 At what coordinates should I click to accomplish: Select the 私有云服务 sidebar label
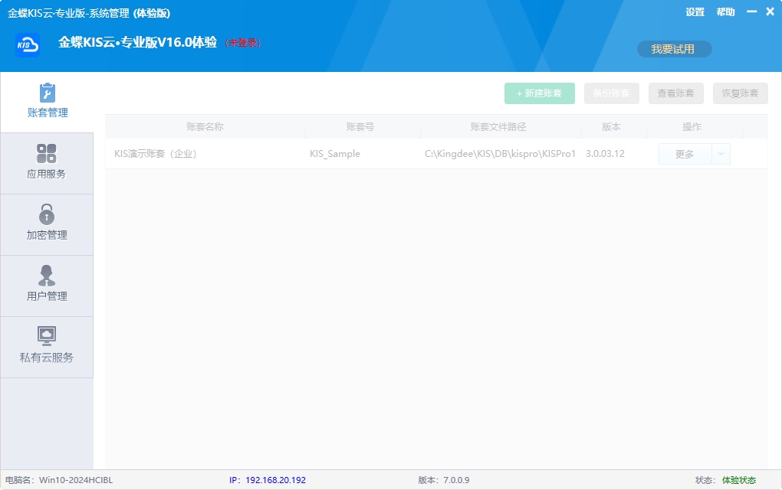click(47, 358)
